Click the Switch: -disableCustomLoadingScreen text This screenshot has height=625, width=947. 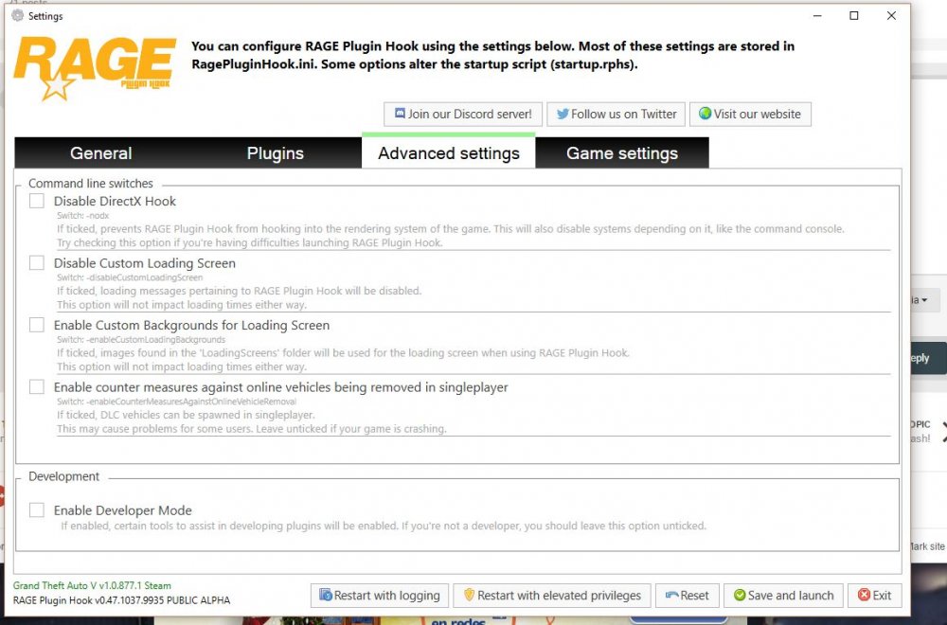pyautogui.click(x=130, y=277)
